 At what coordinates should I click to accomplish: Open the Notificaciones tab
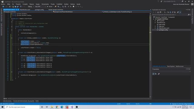(179, 66)
